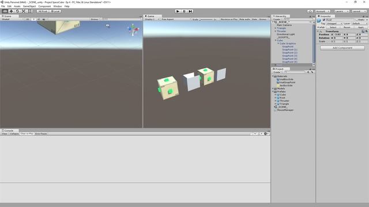Toggle the Pivot/Center handle button
Viewport: 369px width, 207px height.
[x=43, y=11]
